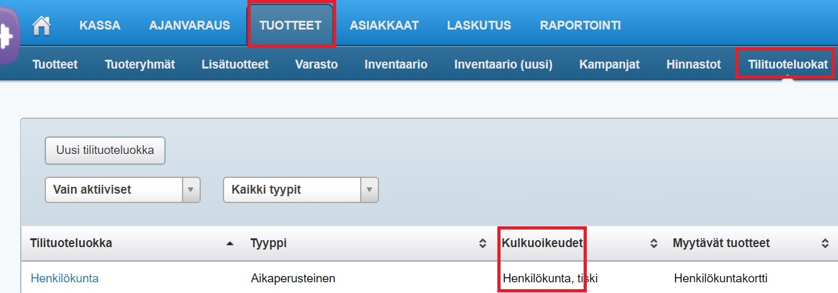838x293 pixels.
Task: Open RAPORTOINTI section
Action: [580, 25]
